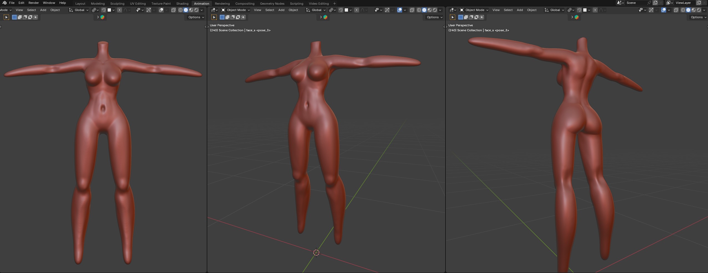708x273 pixels.
Task: Choose wireframe shading in middle viewport
Action: pos(419,10)
